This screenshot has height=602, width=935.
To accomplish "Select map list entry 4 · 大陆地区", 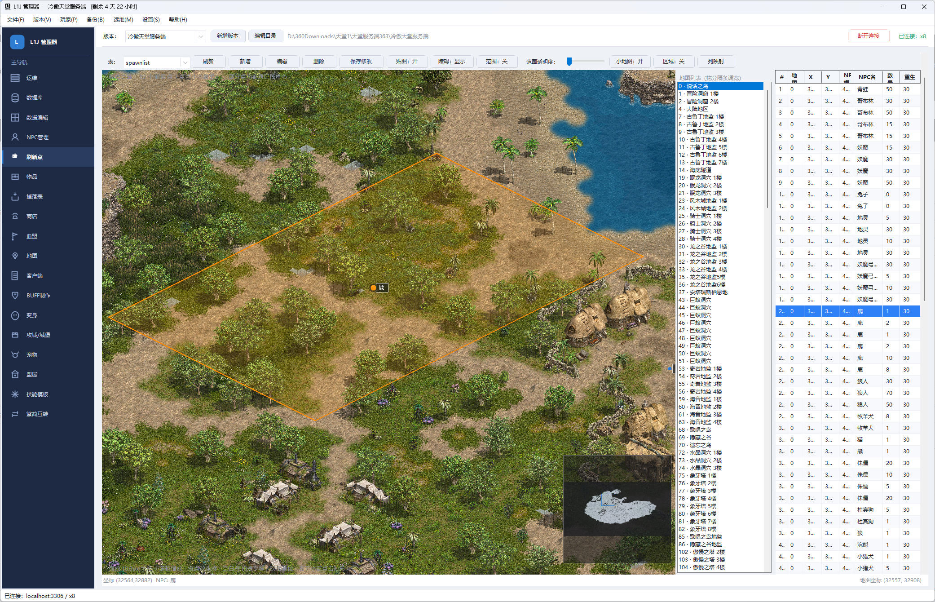I will [x=720, y=109].
